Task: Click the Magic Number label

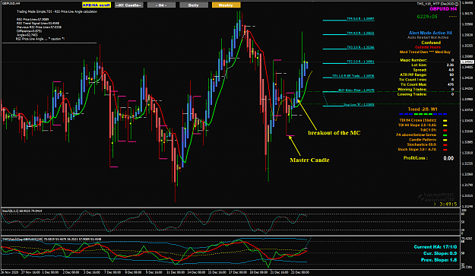Action: click(x=413, y=60)
